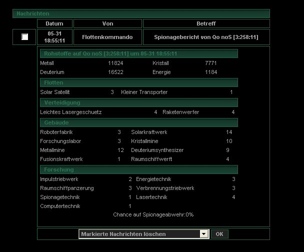Image resolution: width=304 pixels, height=252 pixels.
Task: Click the Forschungslabor entry
Action: (x=60, y=141)
